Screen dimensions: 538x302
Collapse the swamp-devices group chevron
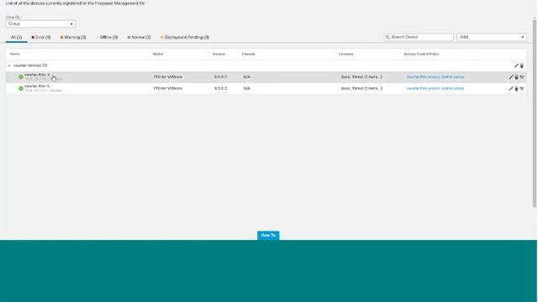coord(9,65)
